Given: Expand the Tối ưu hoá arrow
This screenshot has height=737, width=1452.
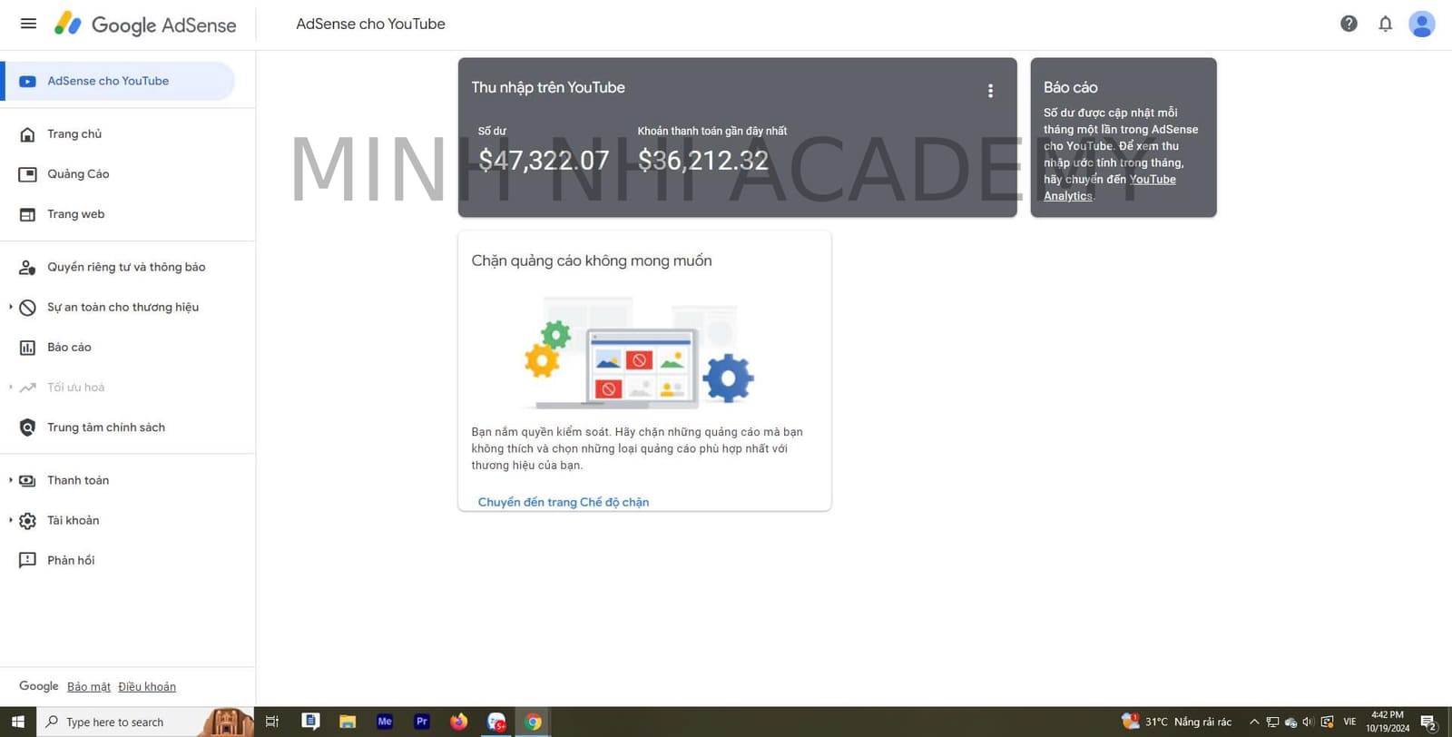Looking at the screenshot, I should 10,388.
